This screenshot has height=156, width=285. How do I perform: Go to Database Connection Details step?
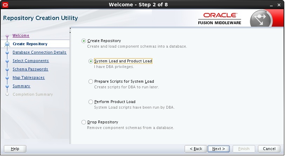coord(39,52)
